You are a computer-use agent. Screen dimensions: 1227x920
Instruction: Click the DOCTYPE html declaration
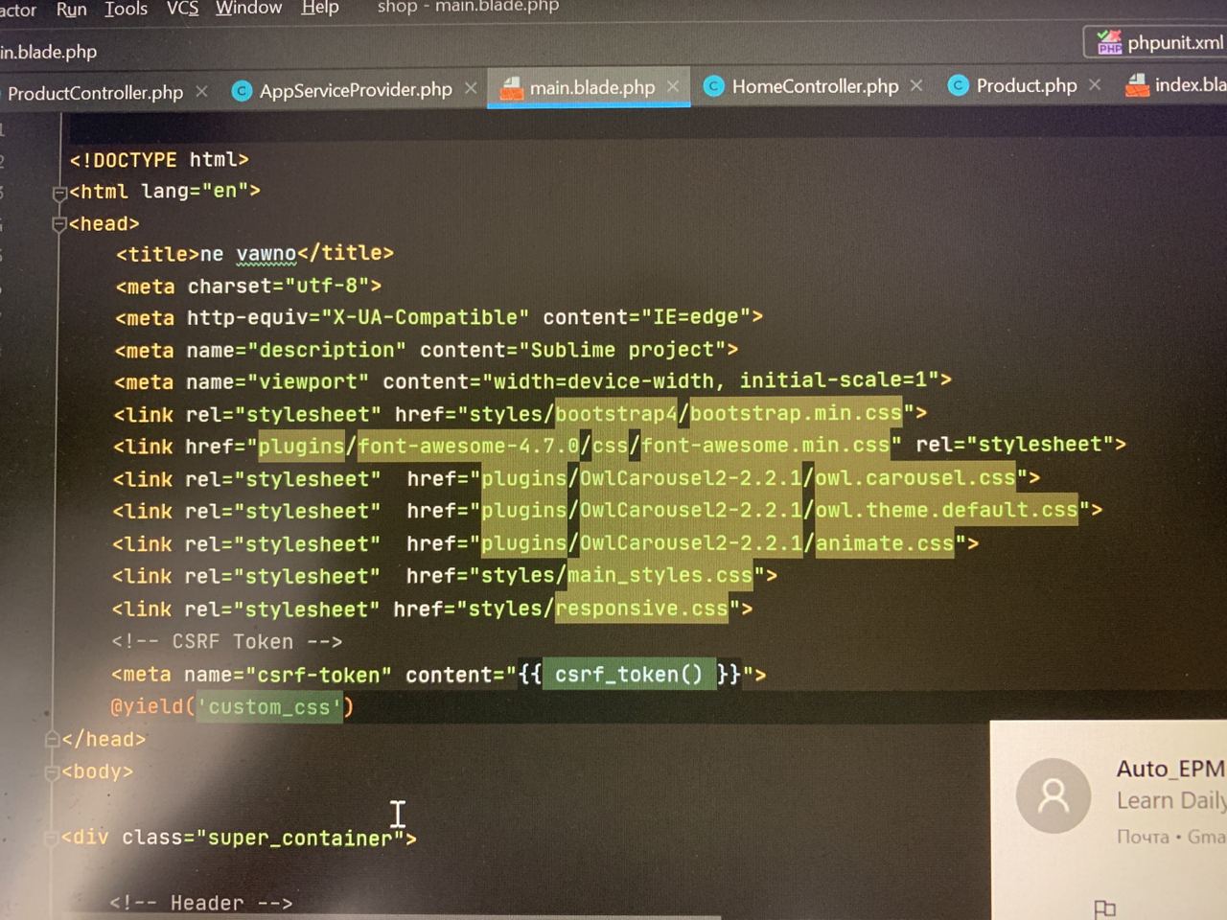[x=159, y=160]
